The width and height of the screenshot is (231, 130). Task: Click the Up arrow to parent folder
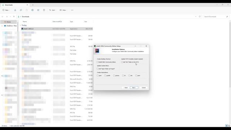tap(14, 17)
